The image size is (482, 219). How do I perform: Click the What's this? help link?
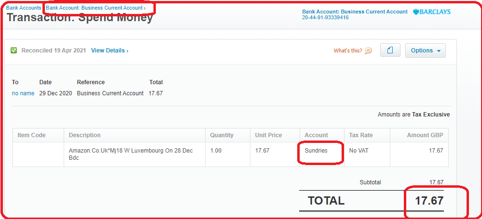click(348, 51)
